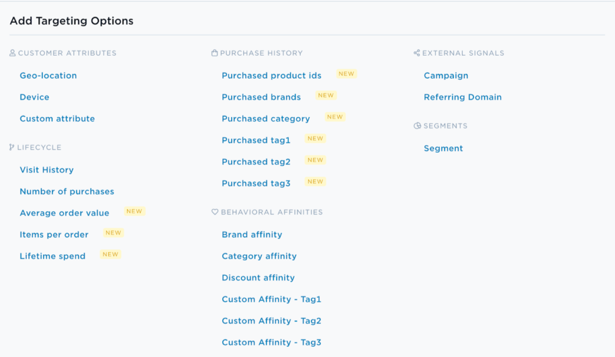The height and width of the screenshot is (357, 615).
Task: Select Geo-location targeting option
Action: click(x=48, y=75)
